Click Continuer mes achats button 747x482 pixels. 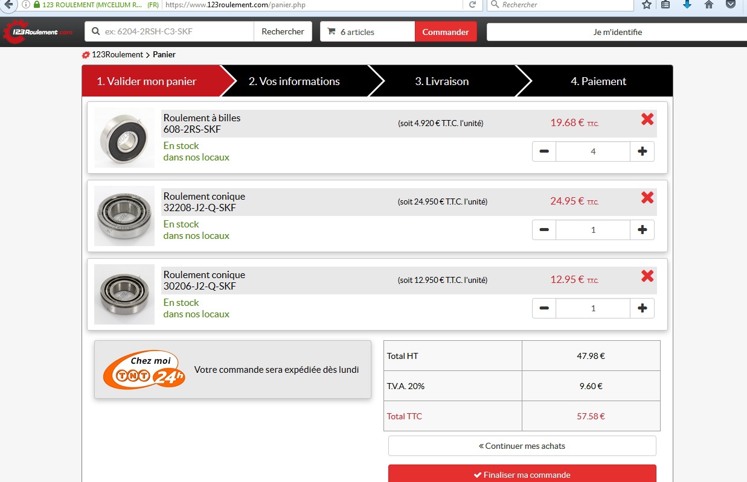(x=522, y=446)
